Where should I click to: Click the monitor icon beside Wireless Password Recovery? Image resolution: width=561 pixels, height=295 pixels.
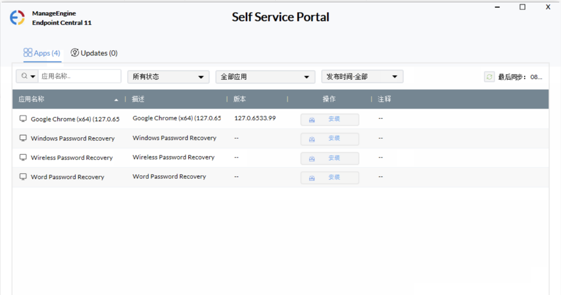click(x=23, y=158)
